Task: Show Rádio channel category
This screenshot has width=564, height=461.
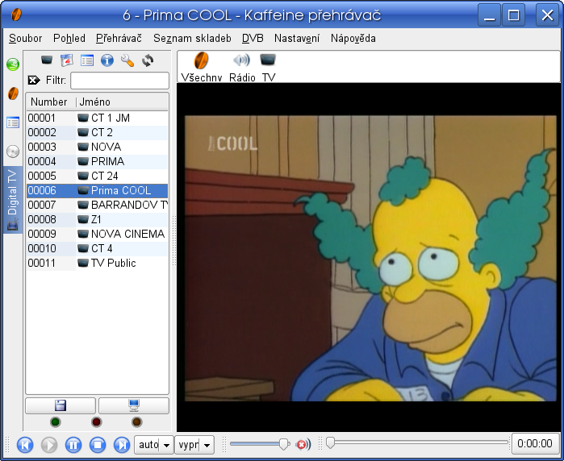Action: coord(242,67)
